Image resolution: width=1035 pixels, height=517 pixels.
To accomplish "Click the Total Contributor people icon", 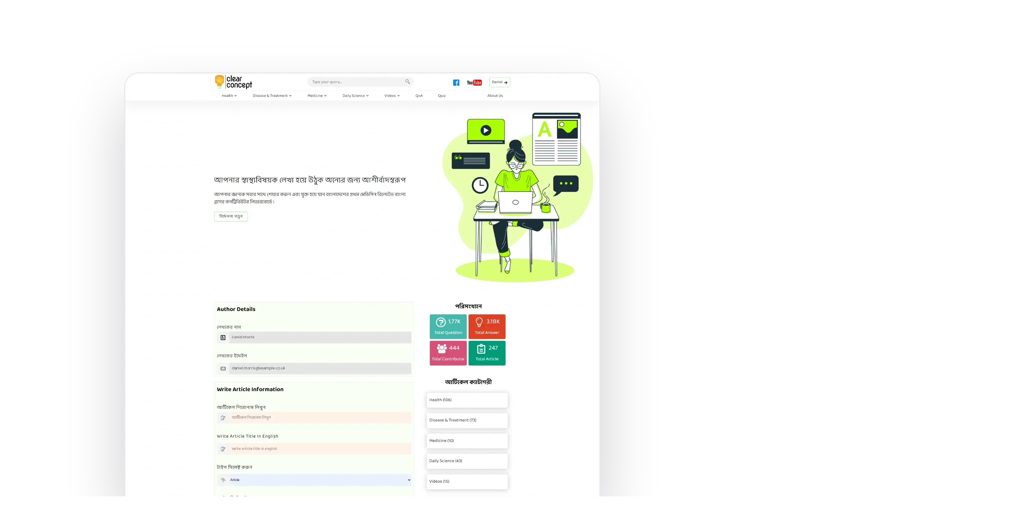I will 442,348.
